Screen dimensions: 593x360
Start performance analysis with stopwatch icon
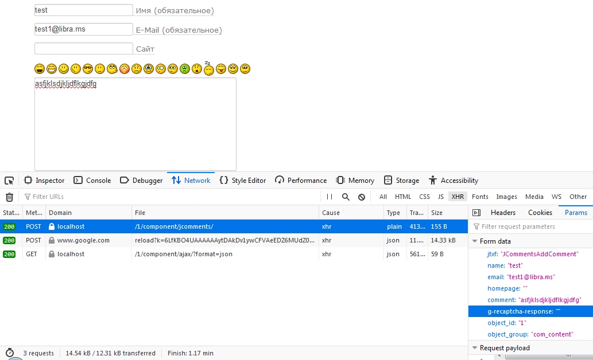(x=9, y=353)
